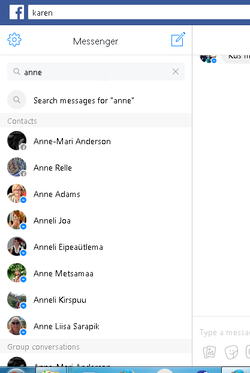
Task: Click the Type a message field
Action: coord(224,332)
